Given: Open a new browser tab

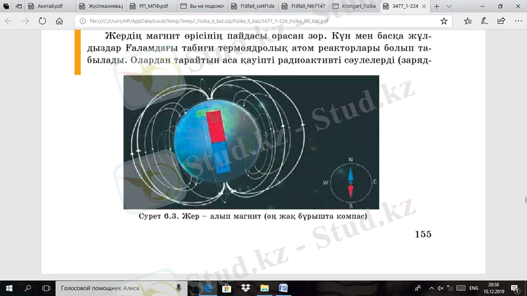Looking at the screenshot, I should point(437,6).
